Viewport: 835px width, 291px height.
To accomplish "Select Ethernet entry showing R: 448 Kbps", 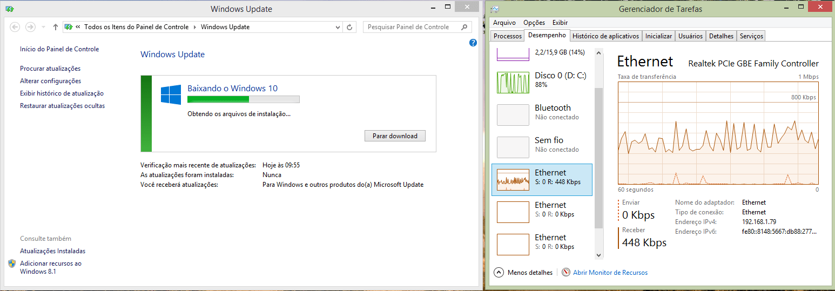I will [542, 179].
